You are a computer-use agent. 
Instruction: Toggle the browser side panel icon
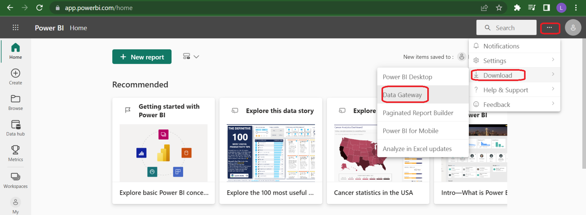point(547,8)
